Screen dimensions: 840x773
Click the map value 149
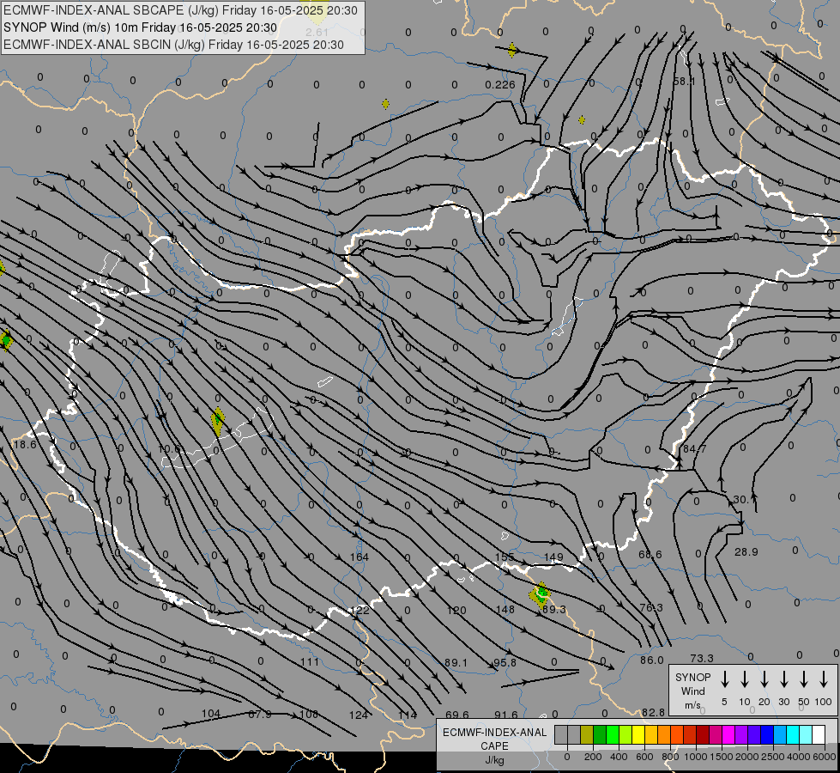[x=553, y=558]
